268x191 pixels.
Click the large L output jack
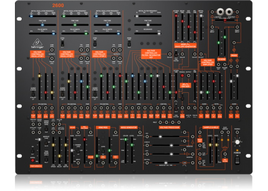(220, 12)
